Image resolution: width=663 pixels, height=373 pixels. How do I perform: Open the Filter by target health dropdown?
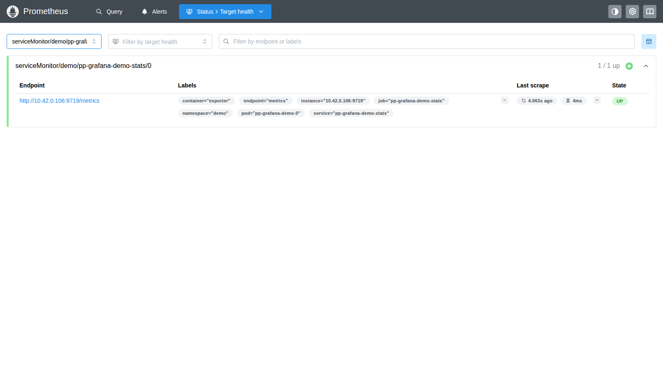pyautogui.click(x=160, y=41)
